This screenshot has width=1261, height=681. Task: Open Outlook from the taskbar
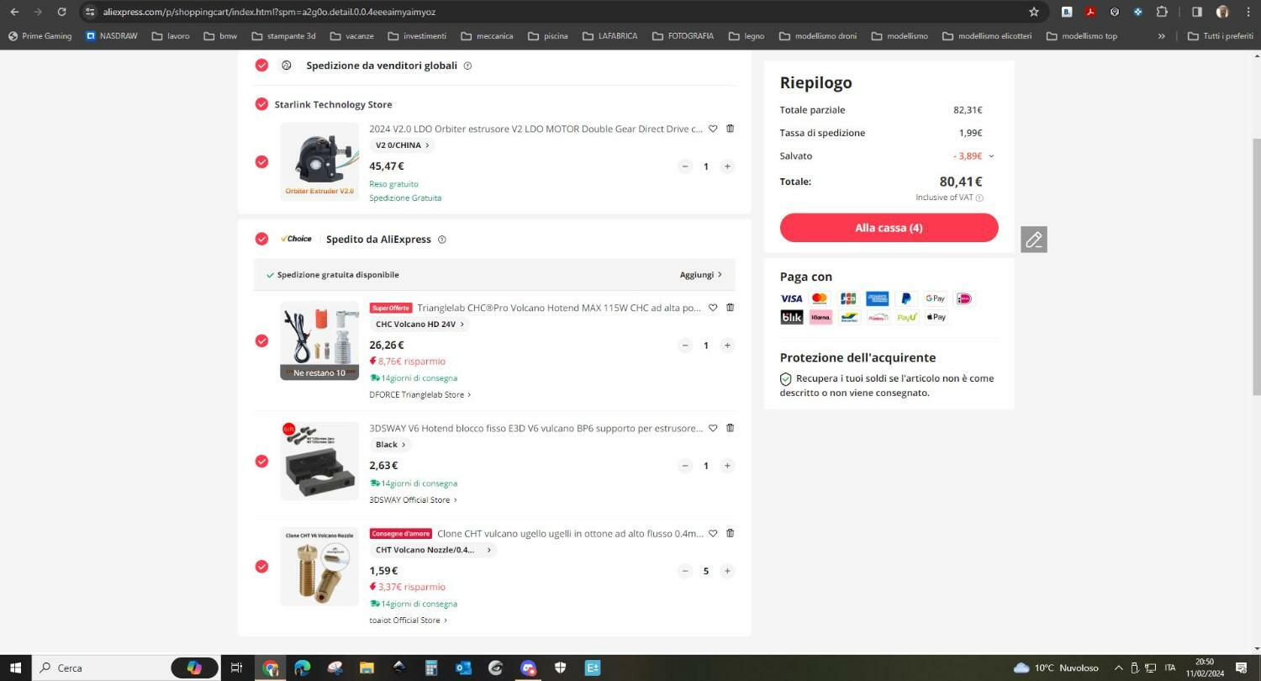pos(463,668)
